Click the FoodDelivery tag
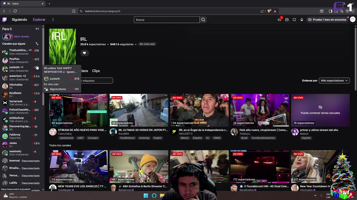 [127, 138]
